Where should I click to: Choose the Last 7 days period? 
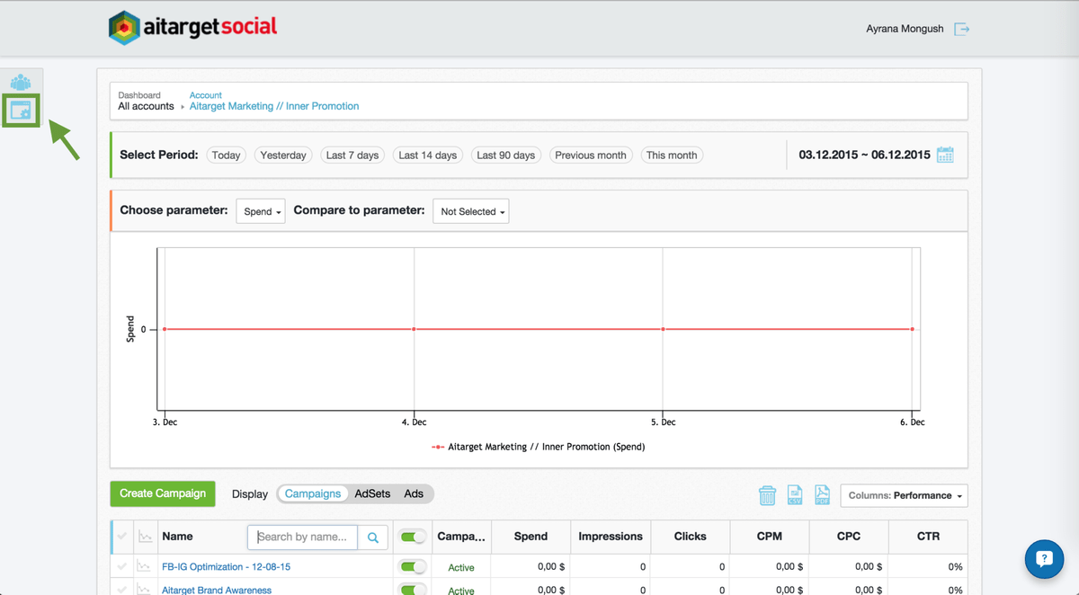click(x=352, y=155)
